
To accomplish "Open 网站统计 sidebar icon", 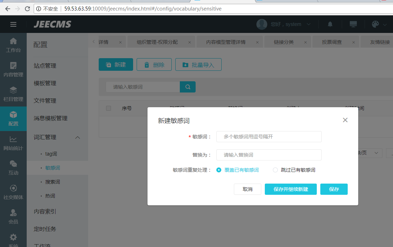I will point(13,143).
